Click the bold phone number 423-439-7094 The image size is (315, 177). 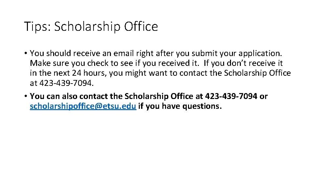(x=231, y=96)
